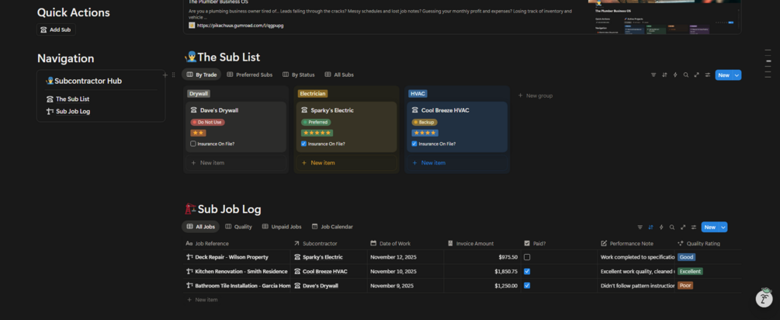Open the New dropdown arrow in Sub Job Log
The width and height of the screenshot is (780, 320).
pos(723,228)
